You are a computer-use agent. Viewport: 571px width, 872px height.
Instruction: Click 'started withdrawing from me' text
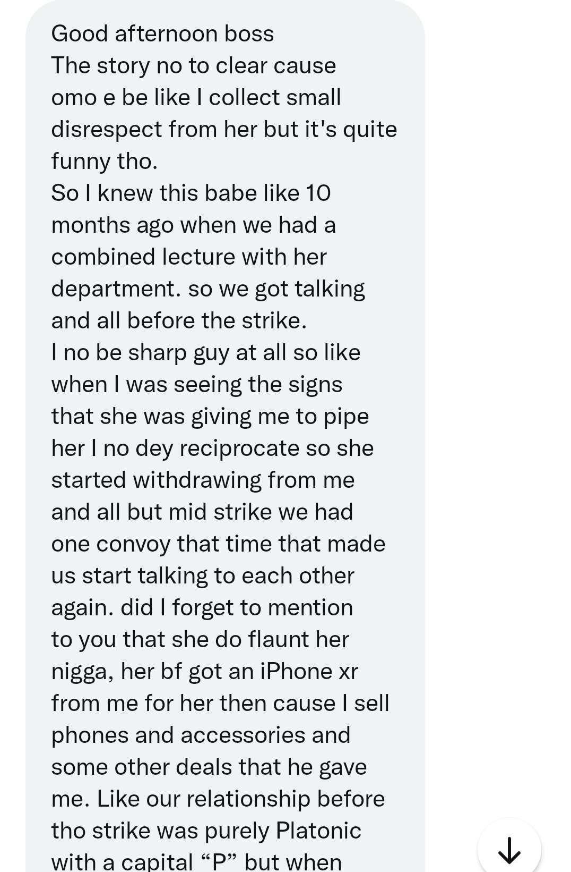click(x=203, y=480)
